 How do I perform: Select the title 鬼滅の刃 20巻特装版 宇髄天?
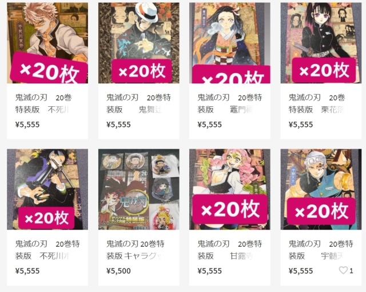[x=321, y=250]
